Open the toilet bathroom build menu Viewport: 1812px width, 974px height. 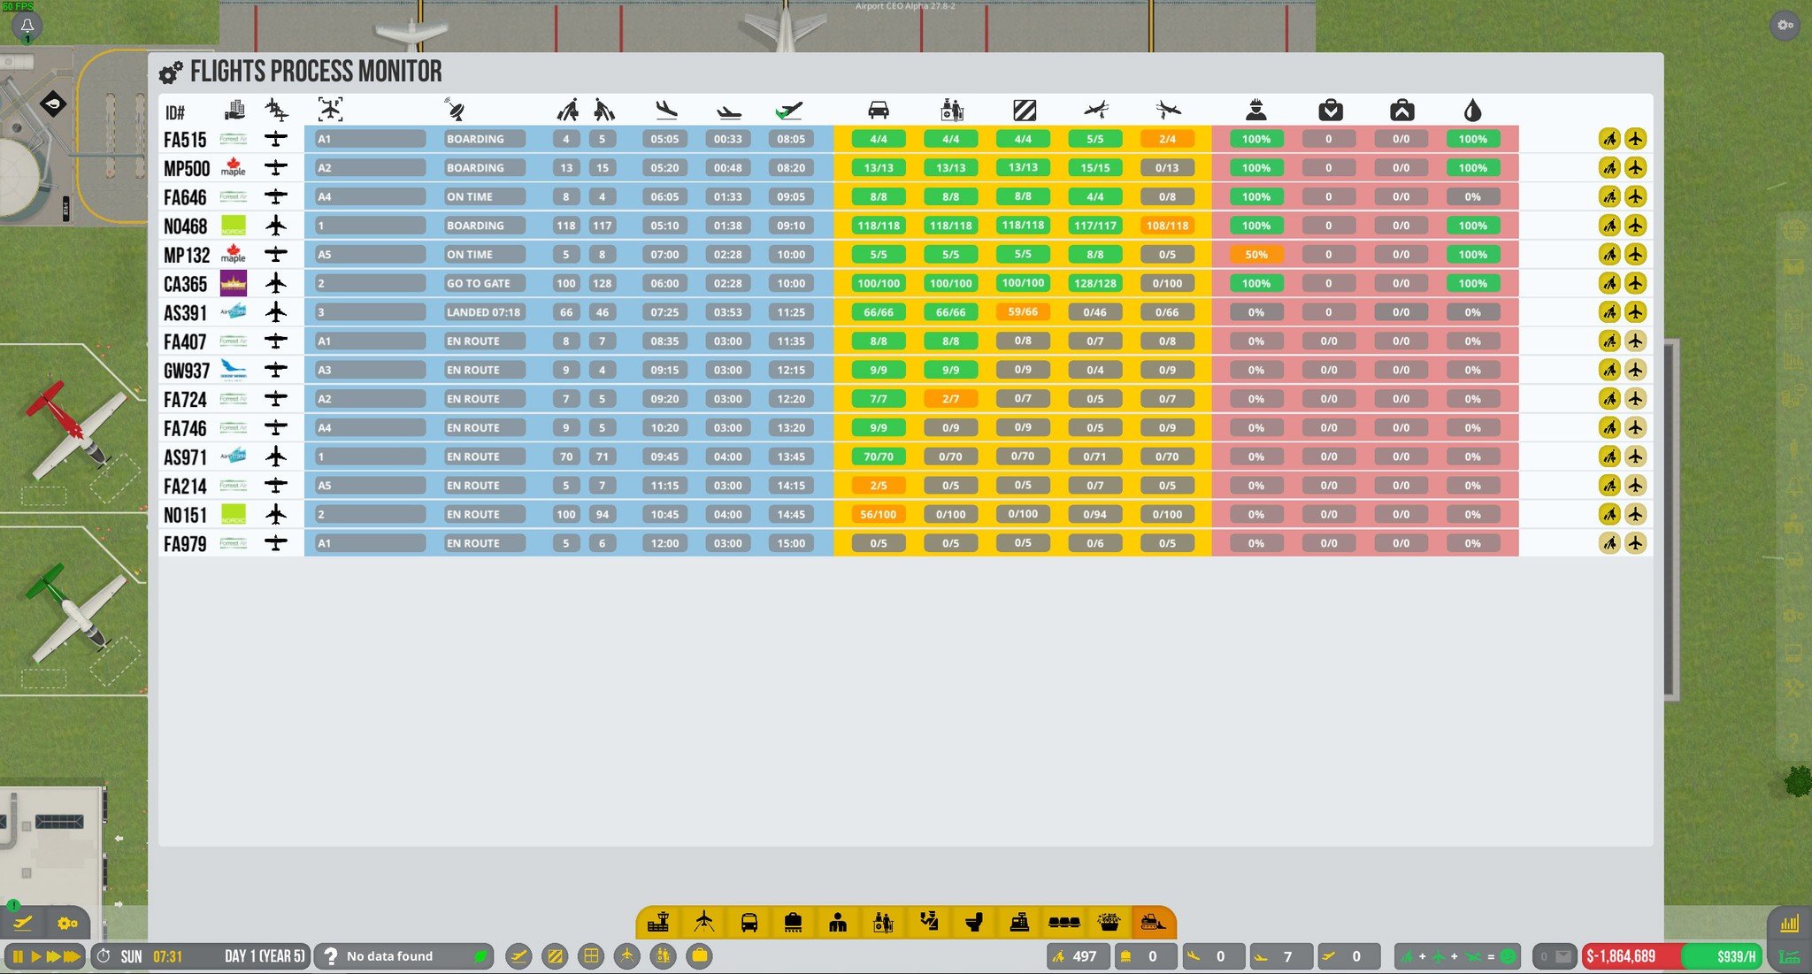[x=974, y=923]
